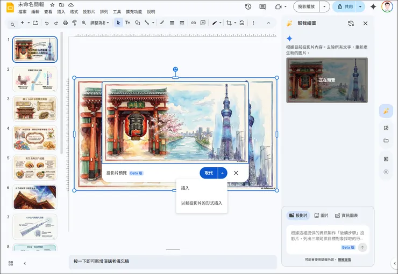Click the 投影播放 slideshow button
The image size is (398, 274).
pos(307,6)
